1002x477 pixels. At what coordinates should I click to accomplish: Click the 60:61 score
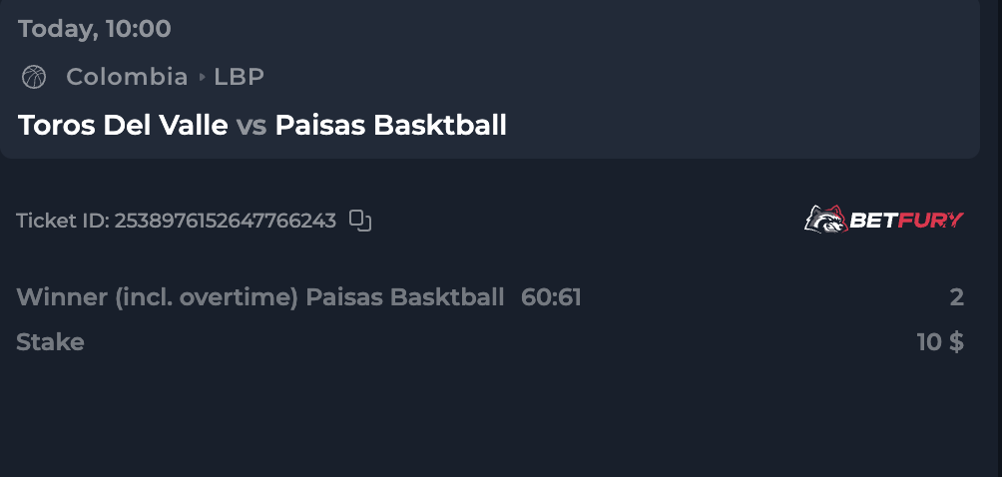point(551,297)
